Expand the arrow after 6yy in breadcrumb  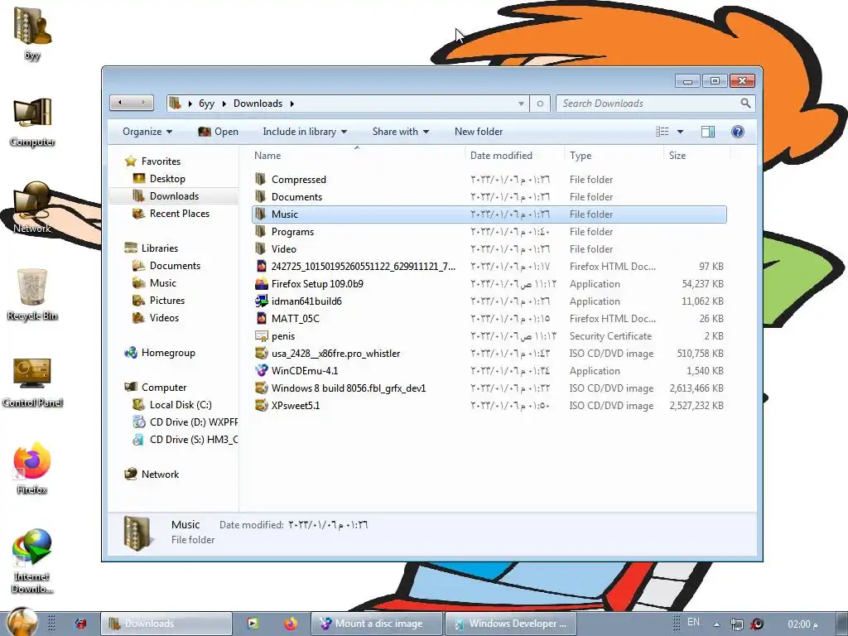tap(224, 104)
